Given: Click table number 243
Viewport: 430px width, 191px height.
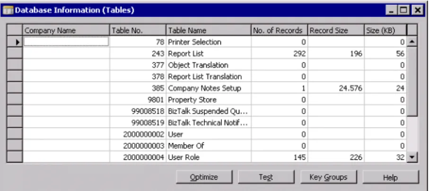Looking at the screenshot, I should [138, 54].
